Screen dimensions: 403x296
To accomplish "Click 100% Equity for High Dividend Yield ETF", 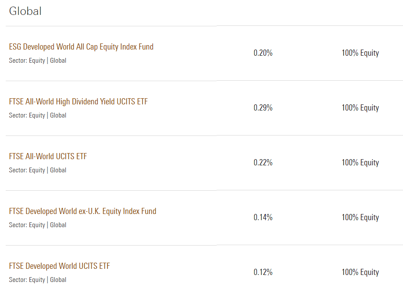I will [x=360, y=108].
